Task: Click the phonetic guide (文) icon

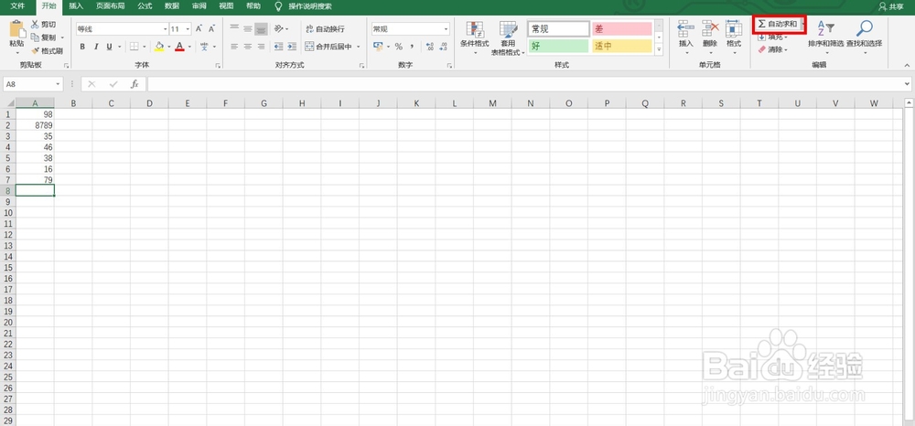Action: tap(204, 47)
